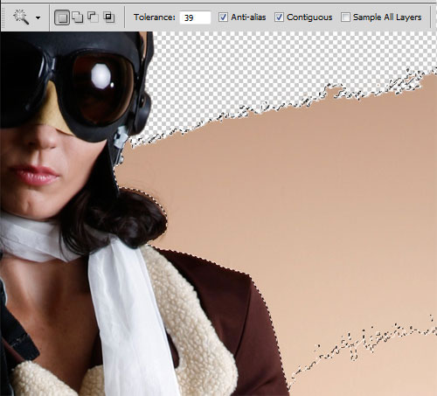
Task: Disable the Anti-alias checkbox
Action: [x=223, y=17]
